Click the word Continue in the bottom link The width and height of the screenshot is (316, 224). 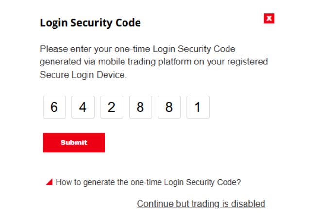tap(153, 204)
